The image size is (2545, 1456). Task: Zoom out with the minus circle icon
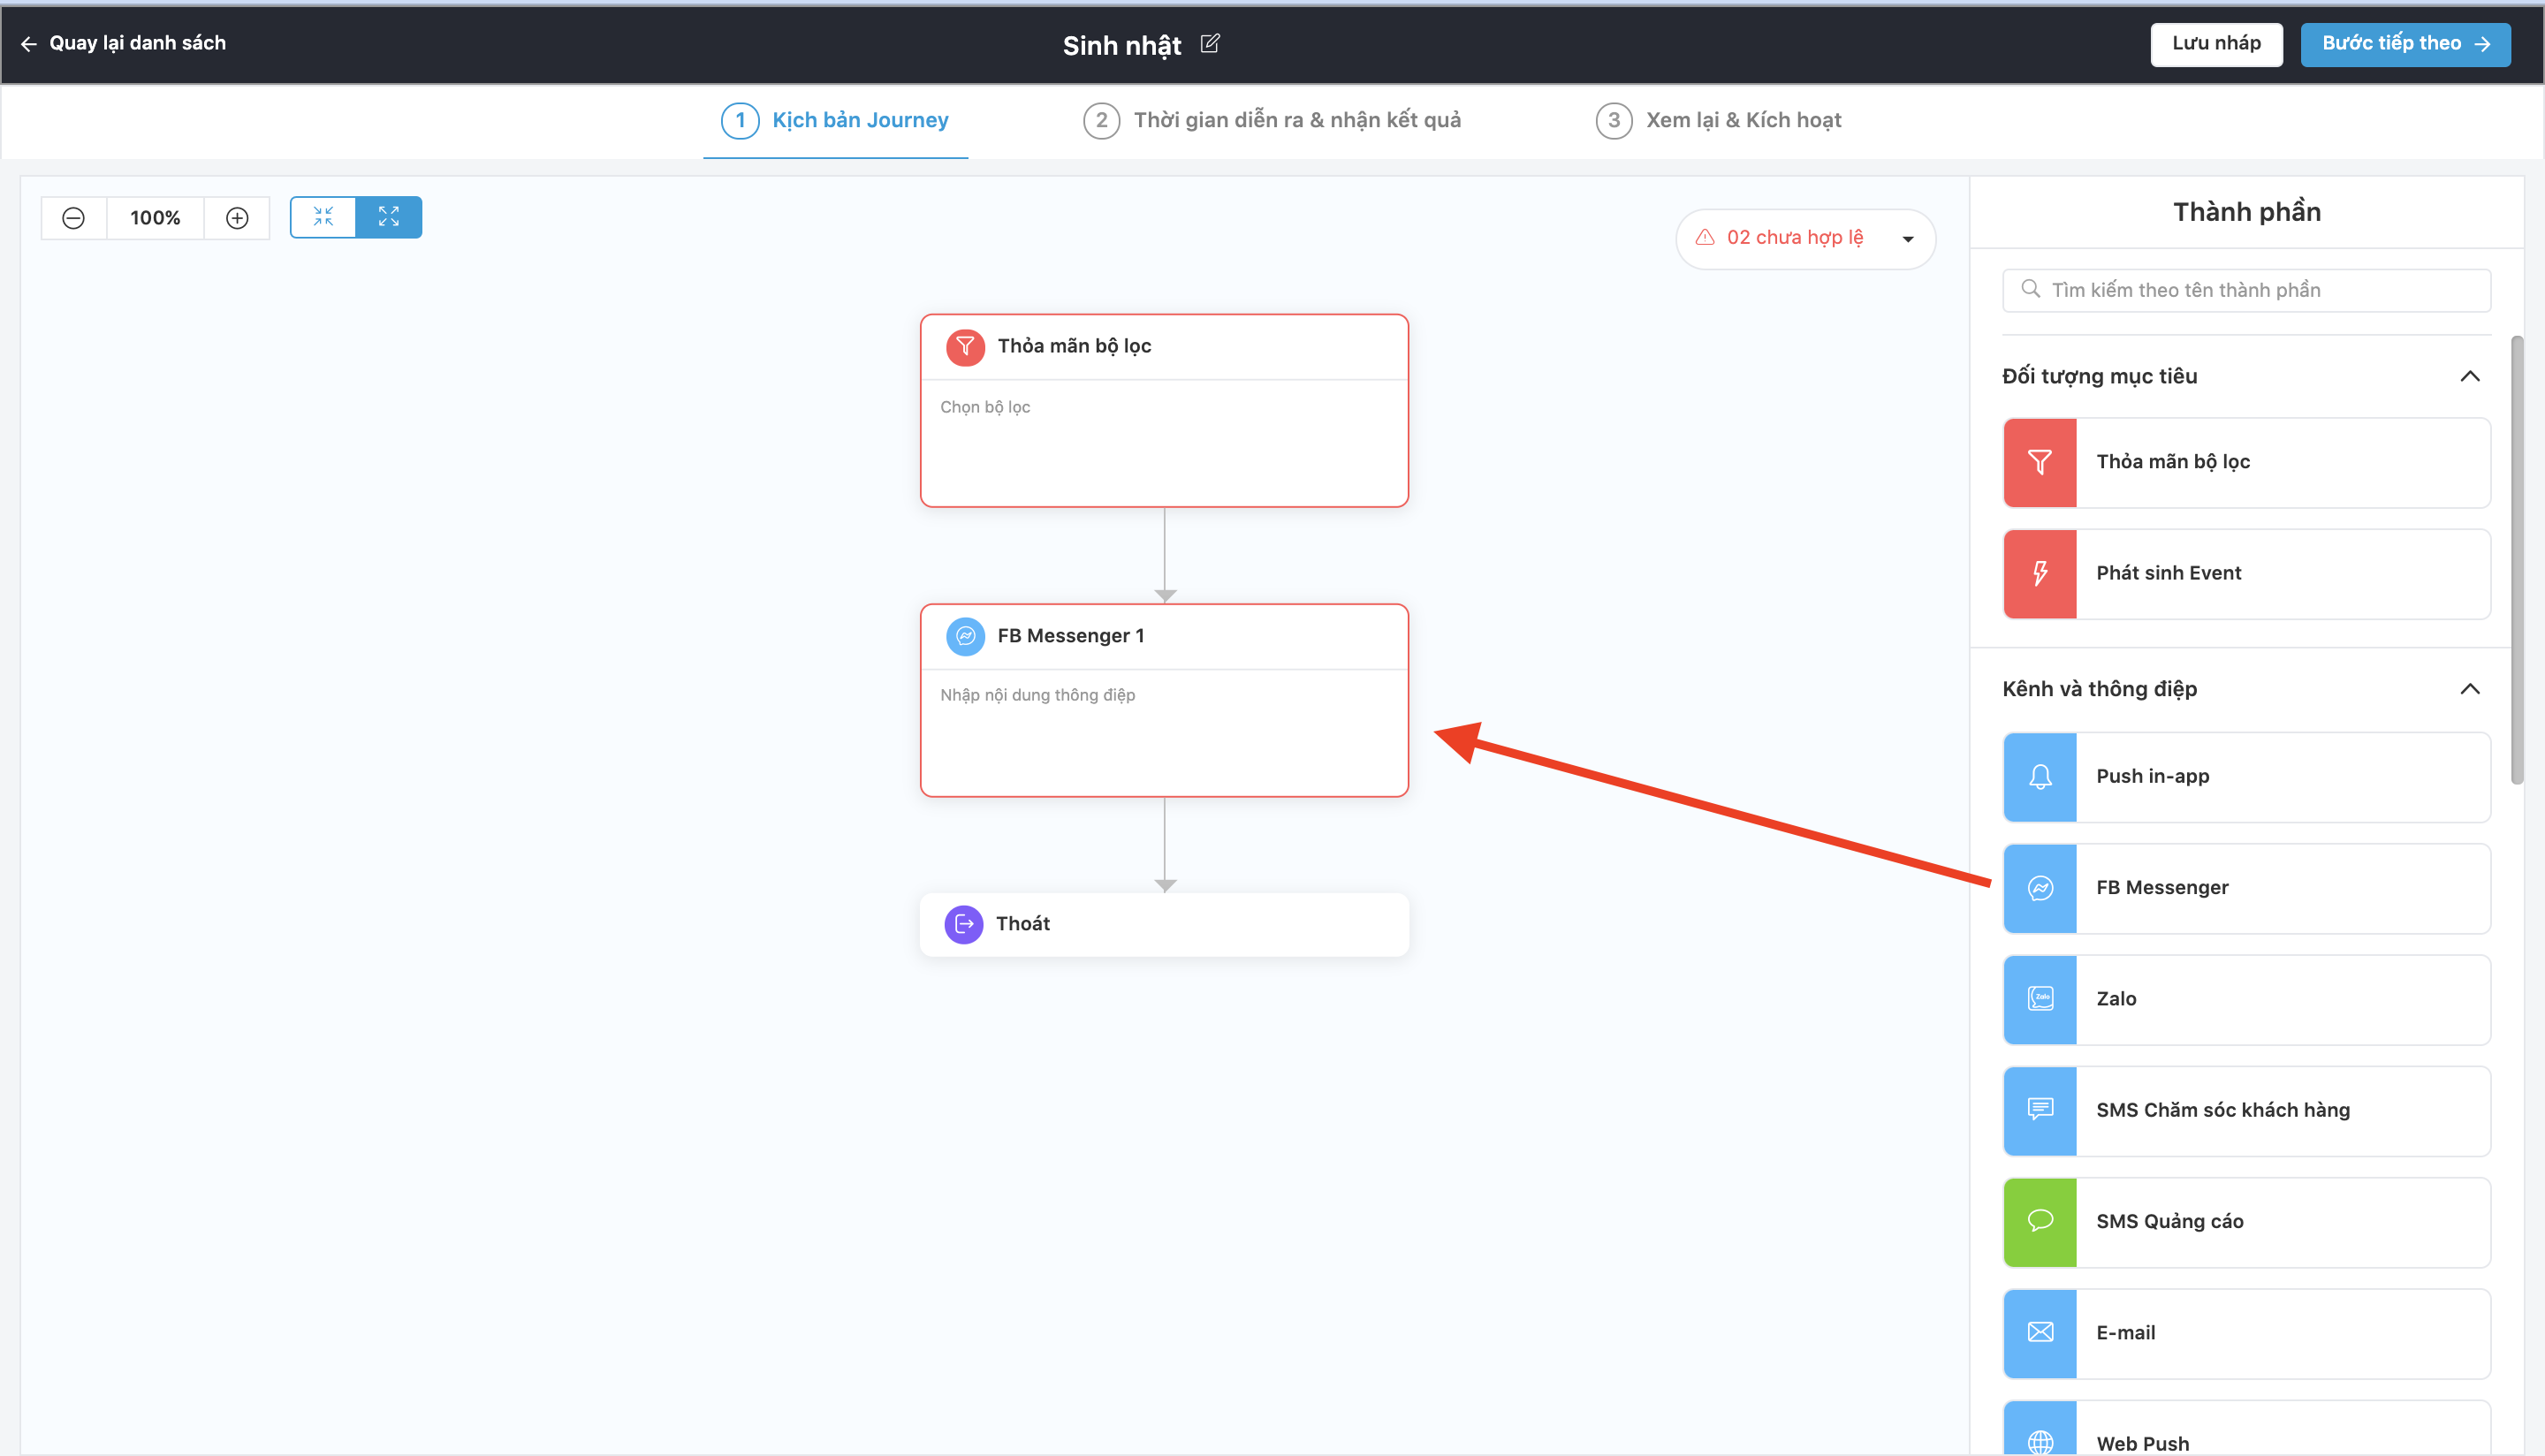click(73, 218)
